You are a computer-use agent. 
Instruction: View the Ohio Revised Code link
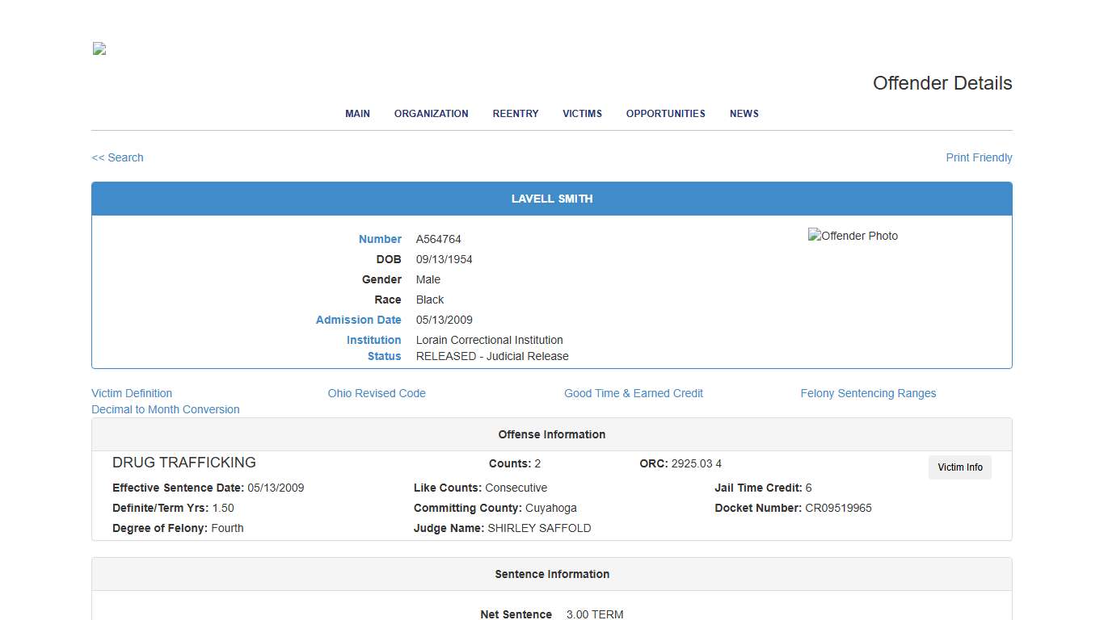tap(377, 393)
